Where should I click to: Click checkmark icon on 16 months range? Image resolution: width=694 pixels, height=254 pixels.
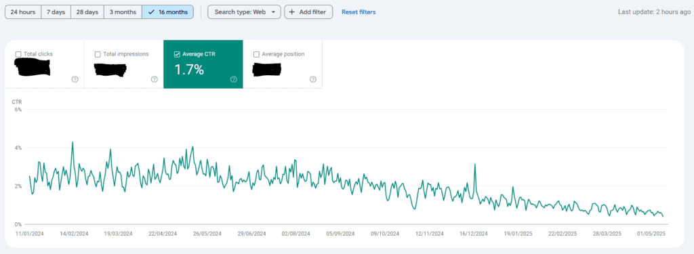(x=151, y=12)
